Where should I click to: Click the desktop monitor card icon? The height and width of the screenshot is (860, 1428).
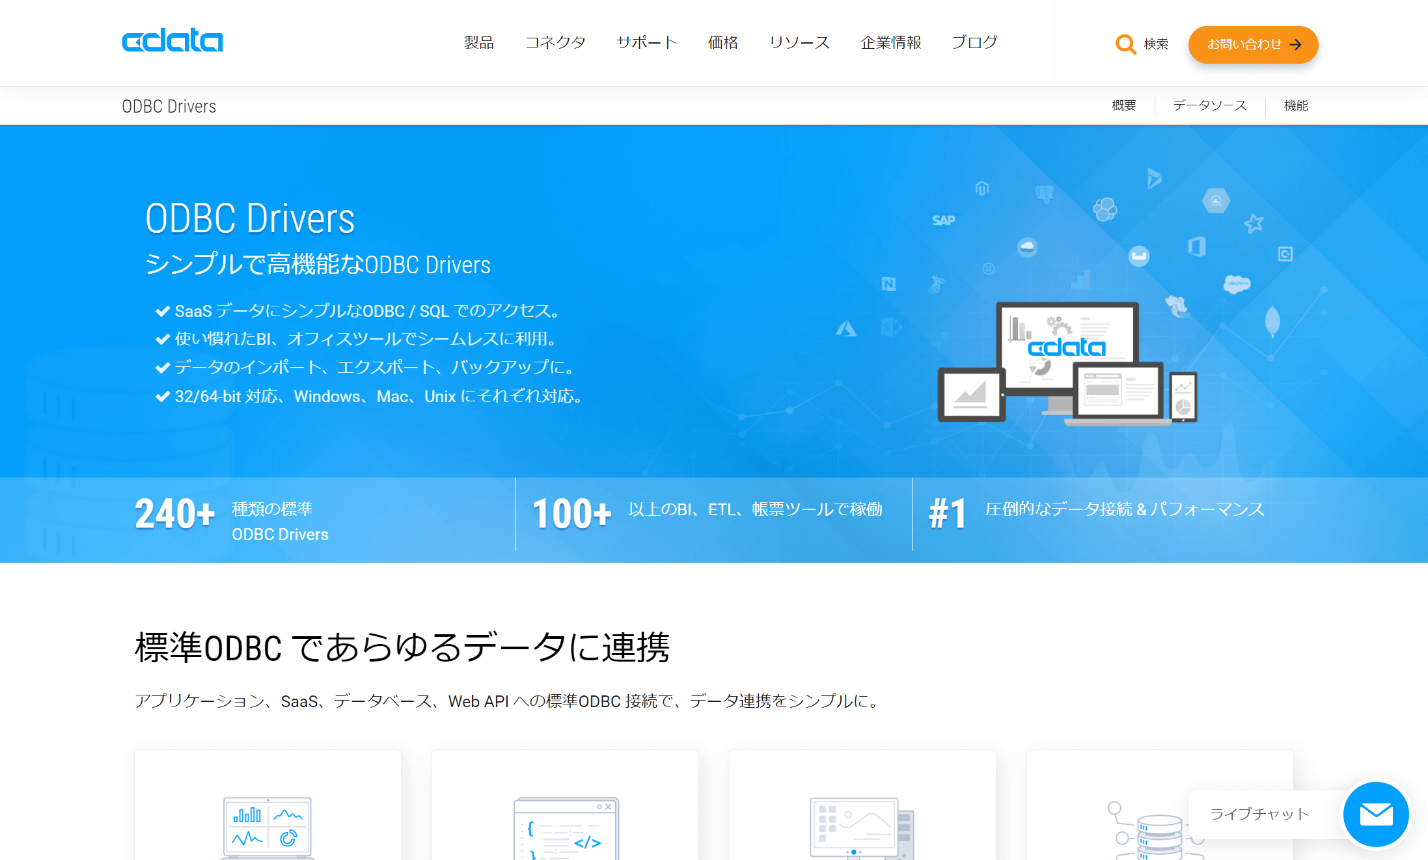(x=862, y=827)
